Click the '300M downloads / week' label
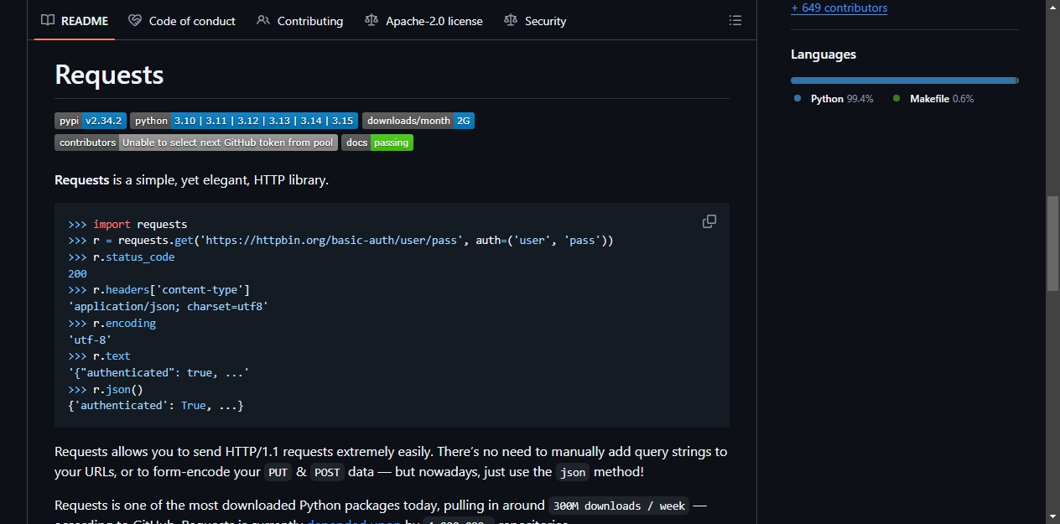 click(x=620, y=506)
